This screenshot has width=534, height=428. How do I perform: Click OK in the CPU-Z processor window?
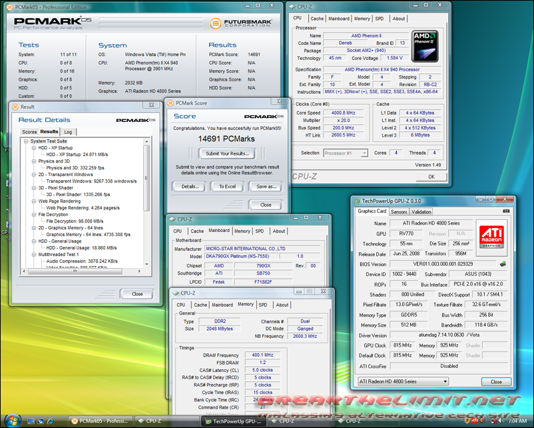[x=431, y=177]
